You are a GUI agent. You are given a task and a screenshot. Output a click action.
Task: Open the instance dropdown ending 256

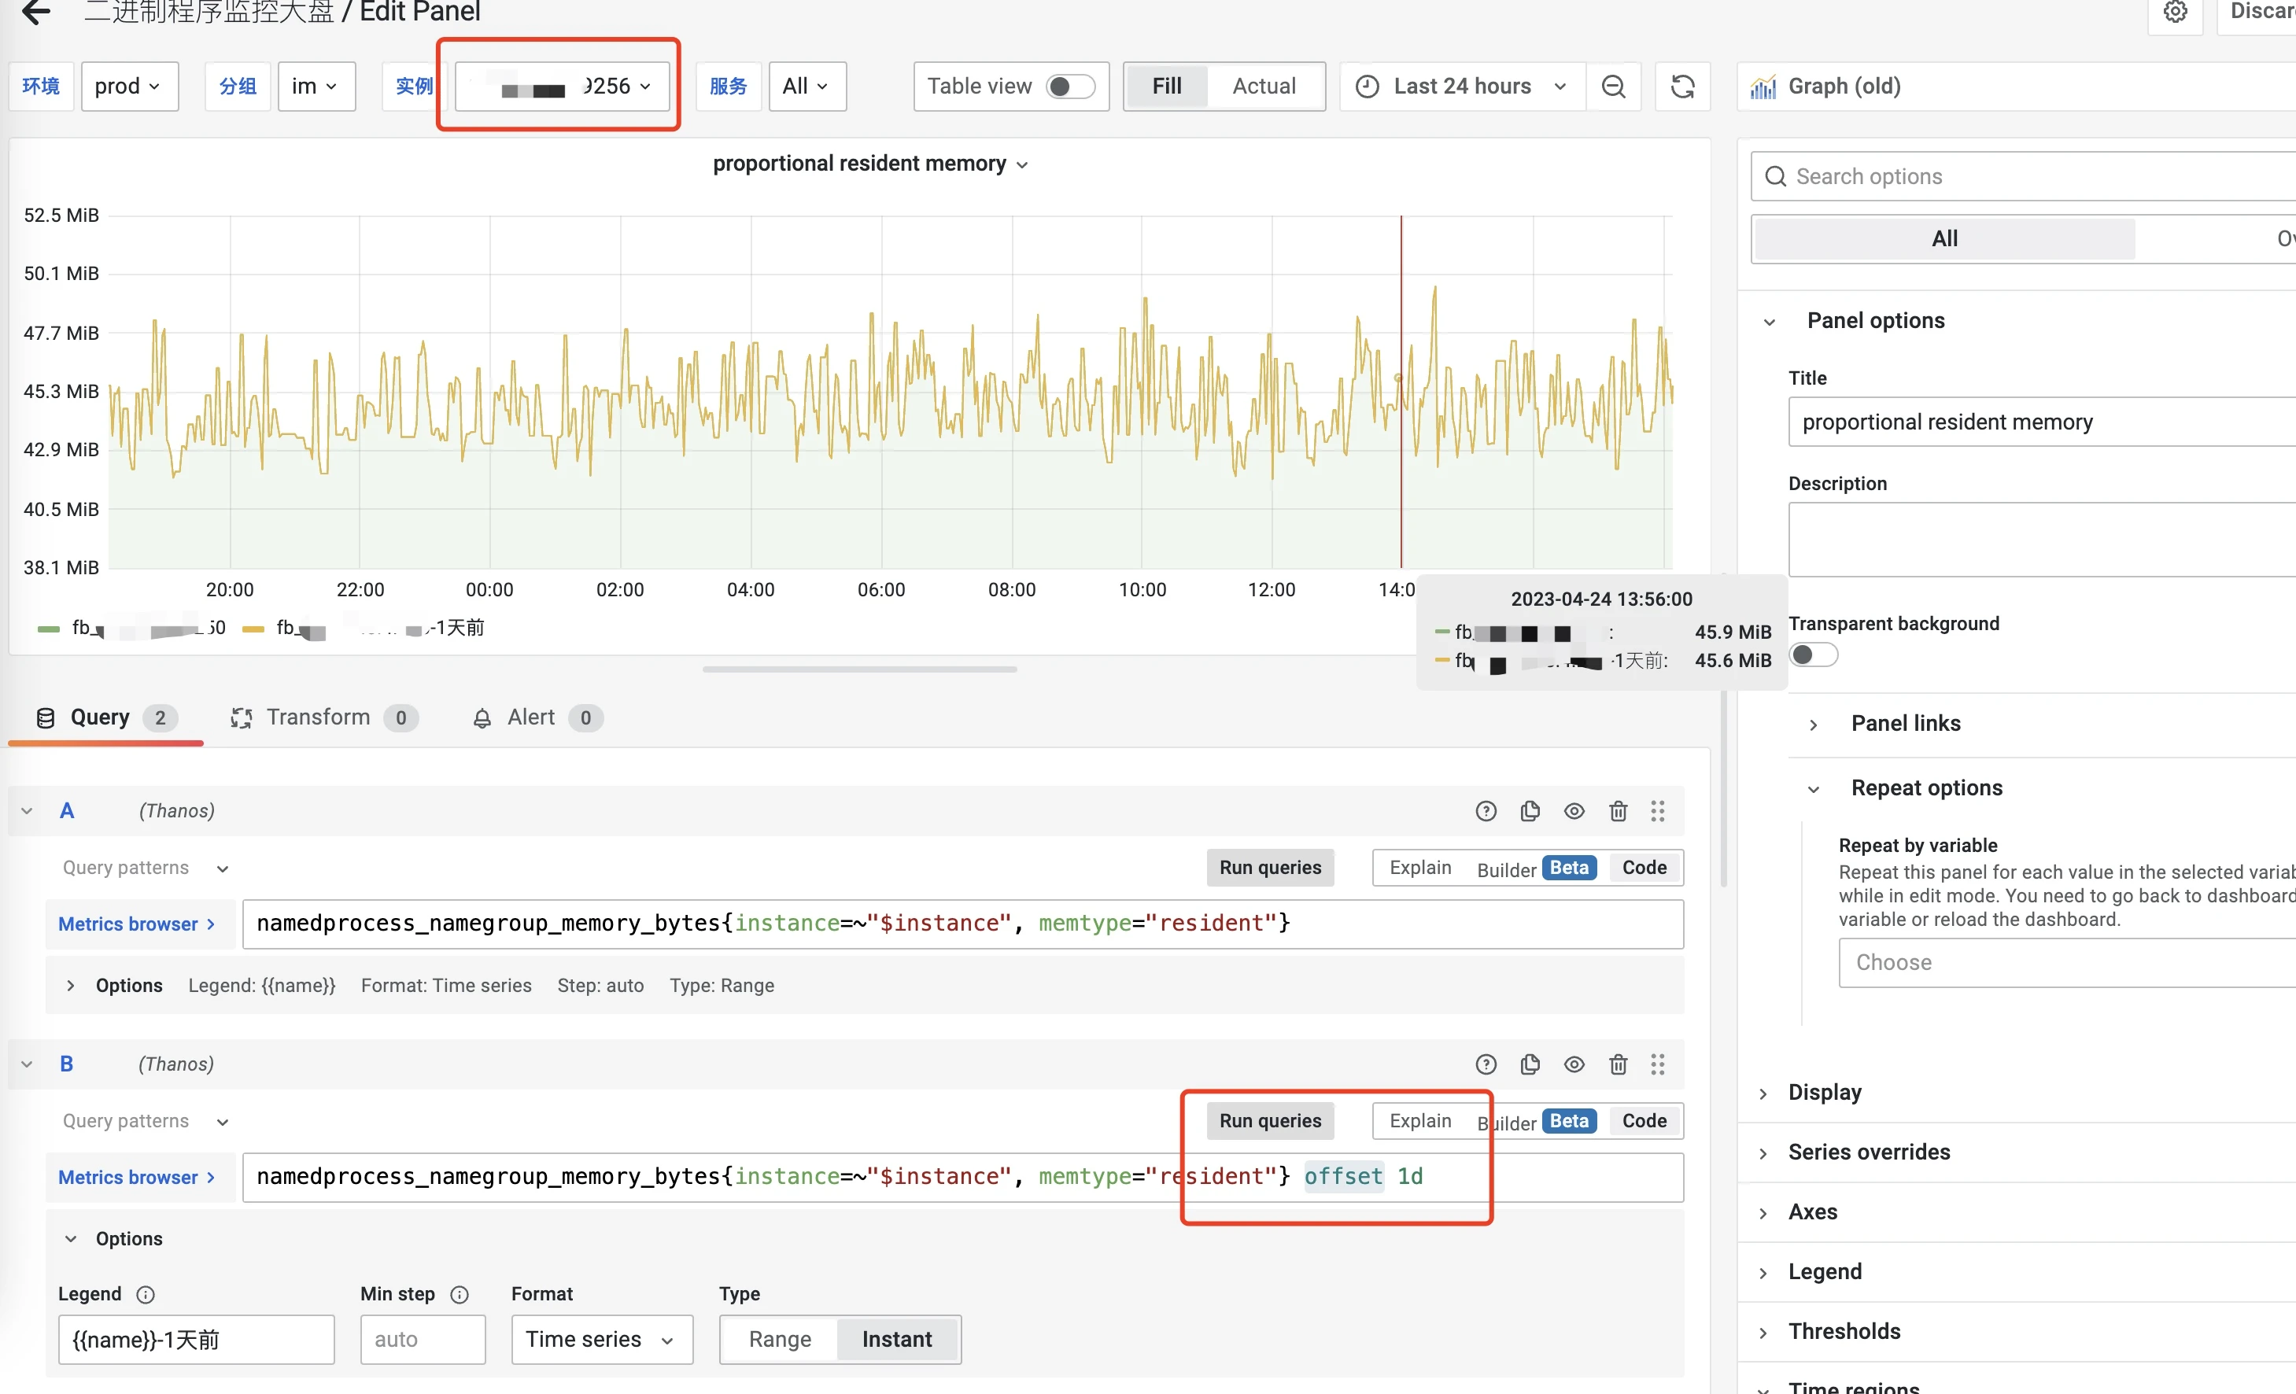562,87
